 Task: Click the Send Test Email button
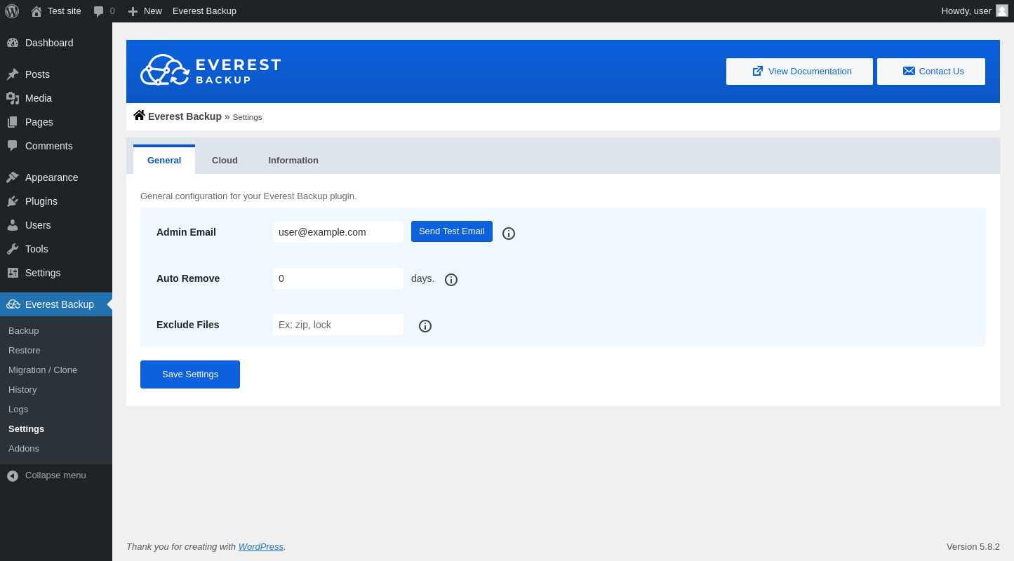(x=452, y=231)
